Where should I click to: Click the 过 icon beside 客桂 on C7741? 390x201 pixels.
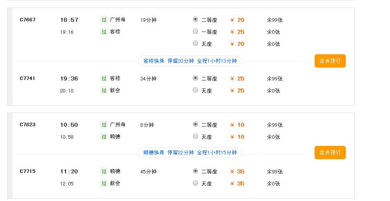tap(104, 78)
